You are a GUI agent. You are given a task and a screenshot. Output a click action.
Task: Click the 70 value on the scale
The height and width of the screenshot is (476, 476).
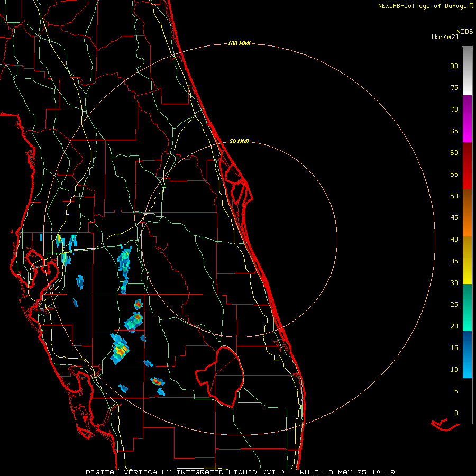tap(454, 109)
